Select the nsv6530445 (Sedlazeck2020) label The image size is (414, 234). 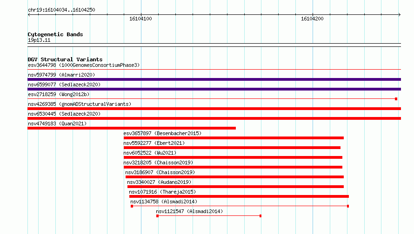click(64, 114)
